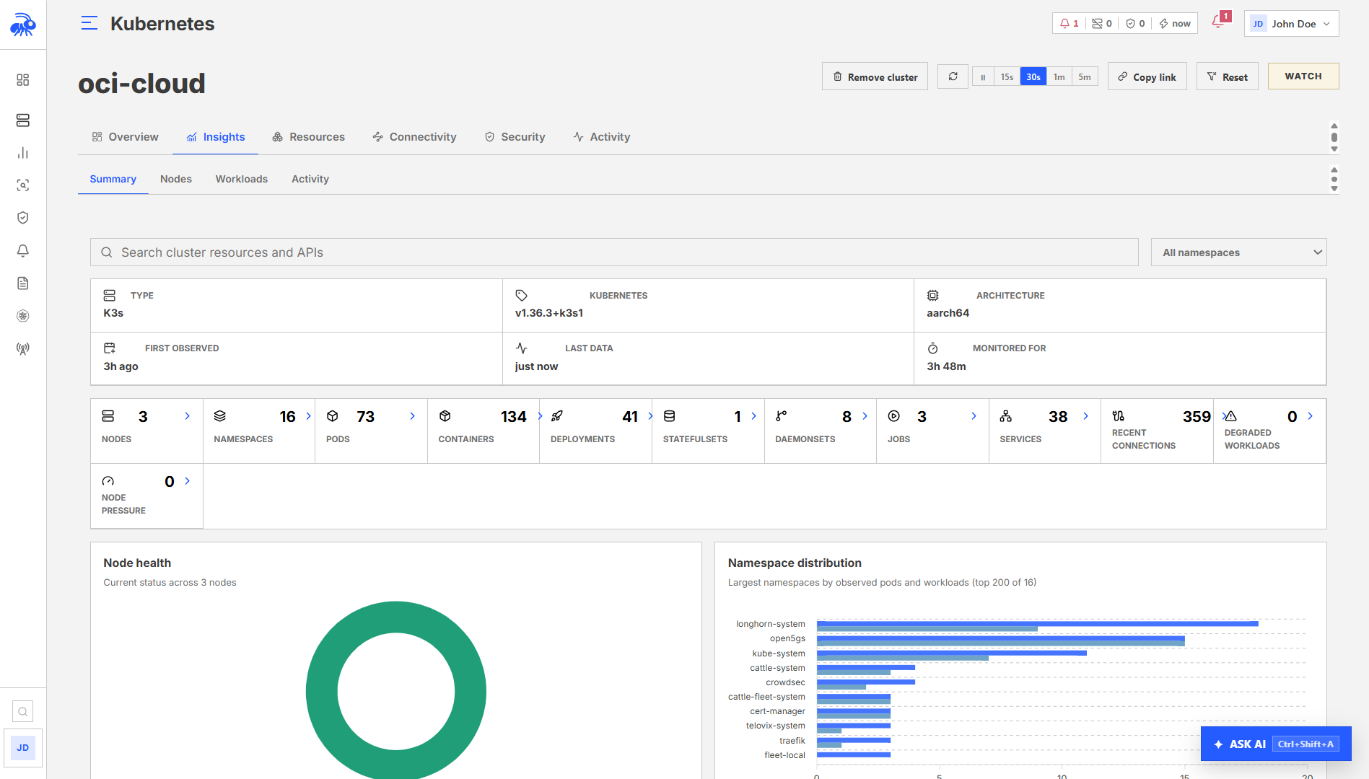Open the Workloads sub-tab

(x=242, y=179)
